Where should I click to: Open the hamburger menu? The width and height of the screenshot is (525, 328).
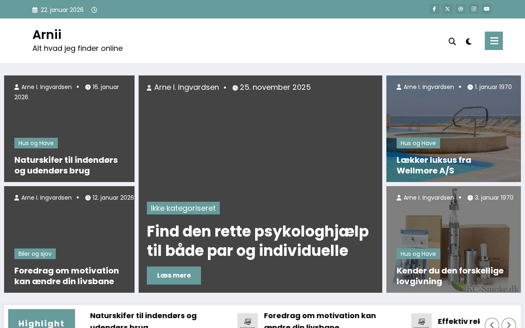494,41
